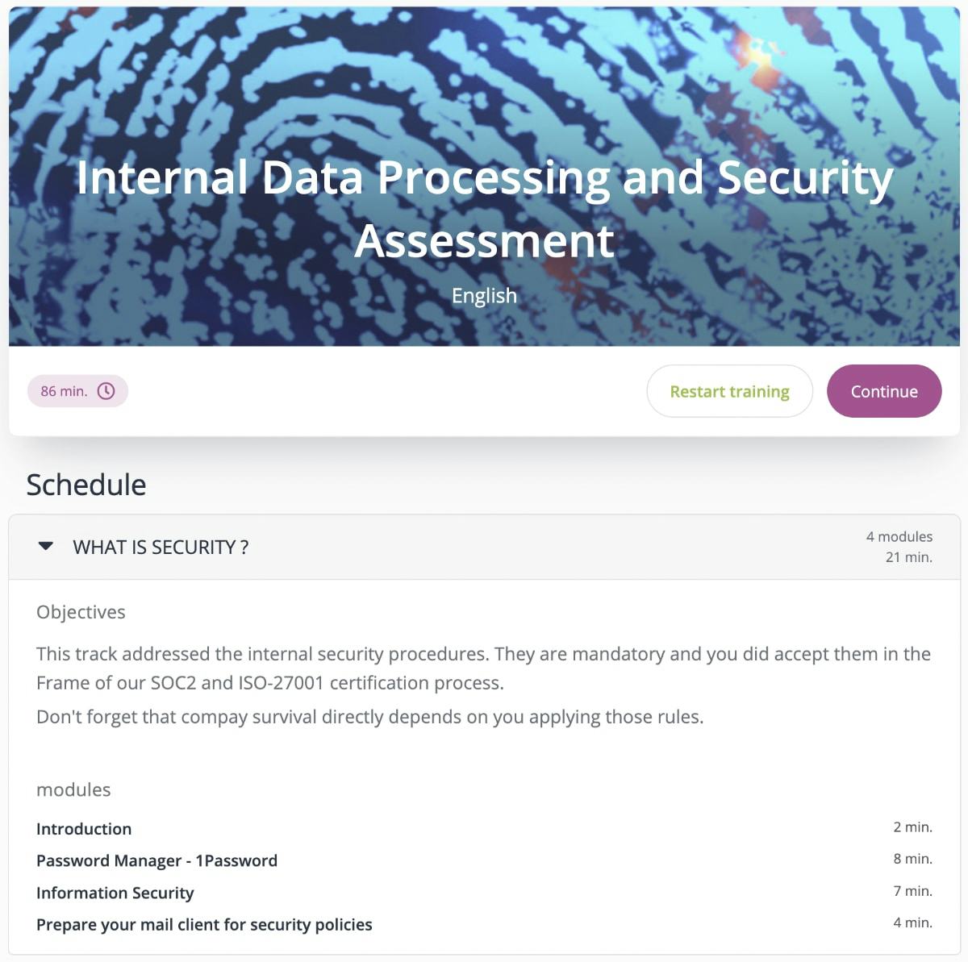Image resolution: width=968 pixels, height=962 pixels.
Task: Open the Information Security module
Action: point(115,893)
